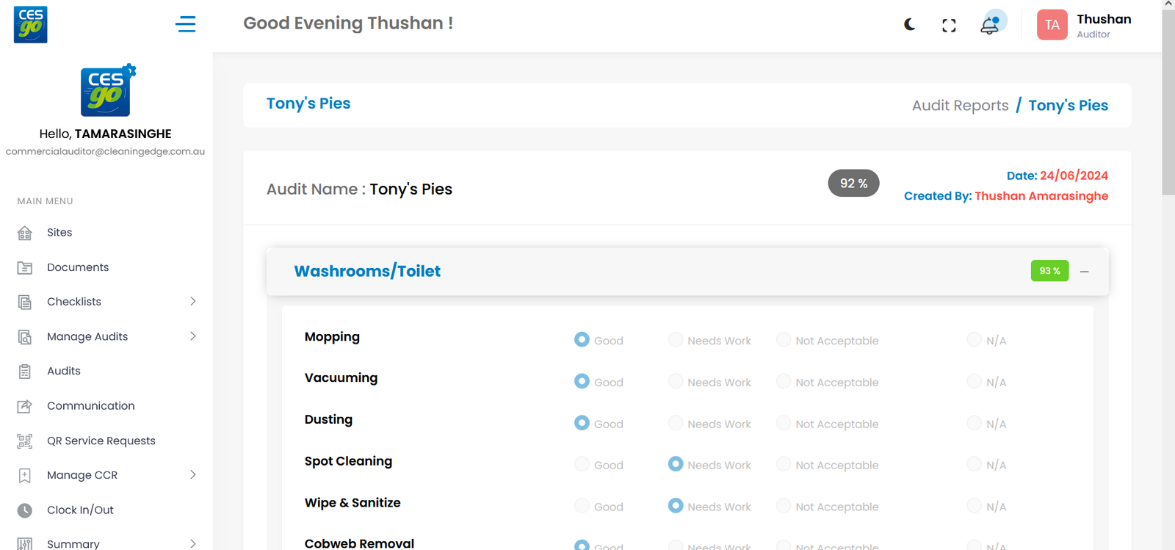The image size is (1175, 550).
Task: Expand the Checklists submenu
Action: pos(192,302)
